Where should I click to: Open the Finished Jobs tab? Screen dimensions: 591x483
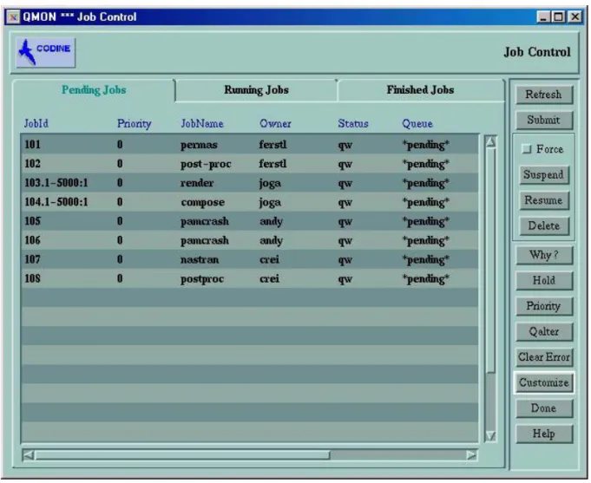[420, 90]
